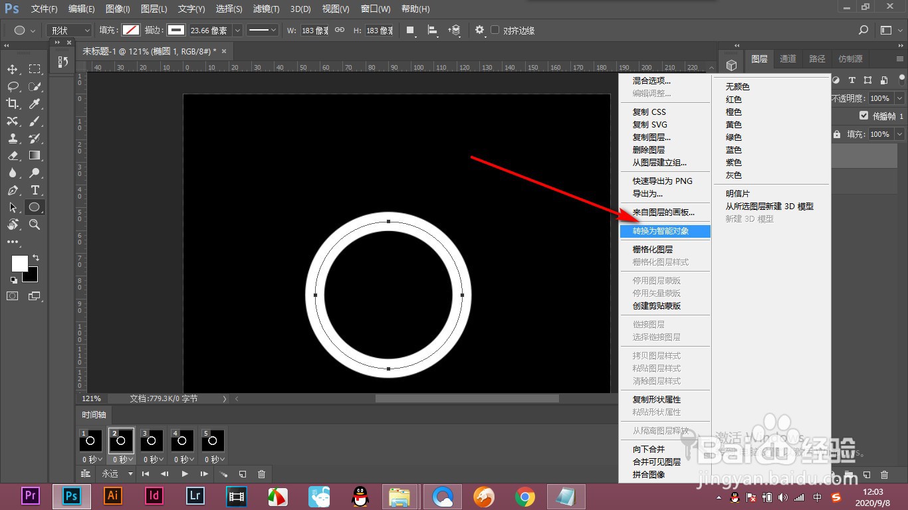
Task: Play the frame animation
Action: click(x=185, y=474)
